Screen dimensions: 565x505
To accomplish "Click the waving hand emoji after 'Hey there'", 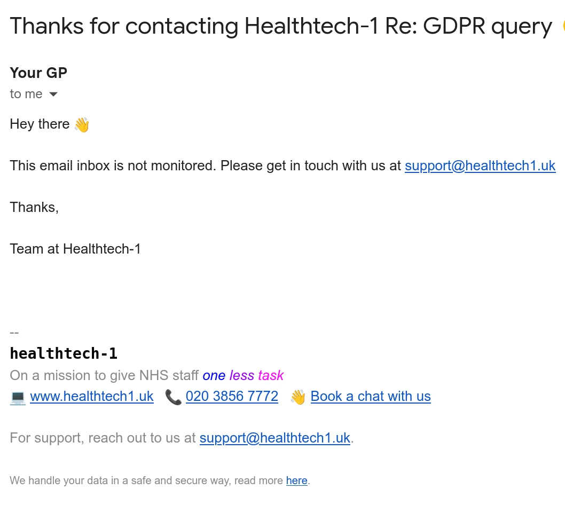I will click(82, 125).
